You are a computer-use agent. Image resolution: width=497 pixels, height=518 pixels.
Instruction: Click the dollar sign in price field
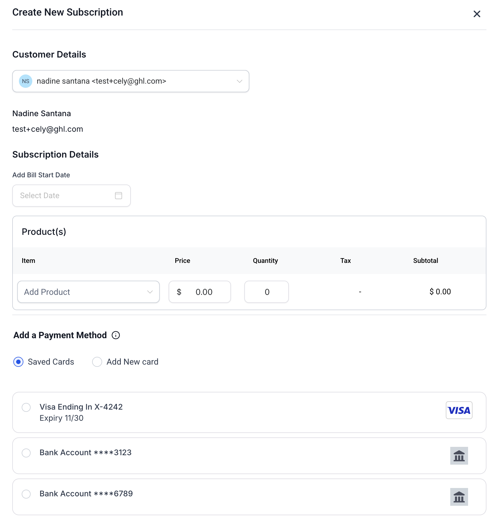[179, 292]
